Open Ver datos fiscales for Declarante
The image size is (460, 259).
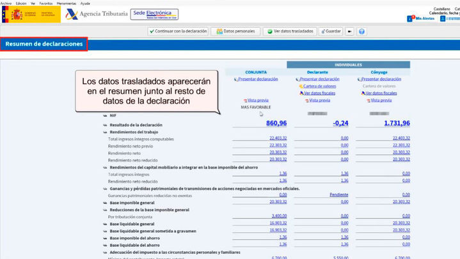pyautogui.click(x=321, y=93)
